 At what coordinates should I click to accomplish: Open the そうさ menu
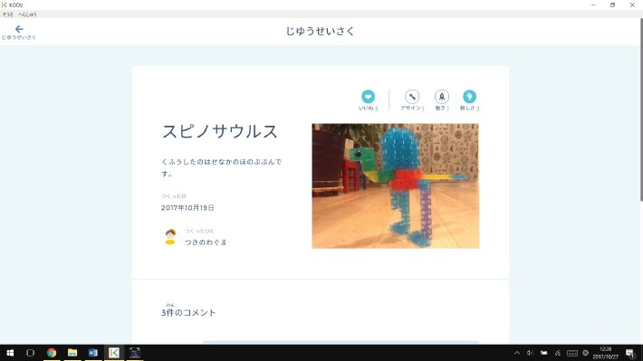(8, 14)
